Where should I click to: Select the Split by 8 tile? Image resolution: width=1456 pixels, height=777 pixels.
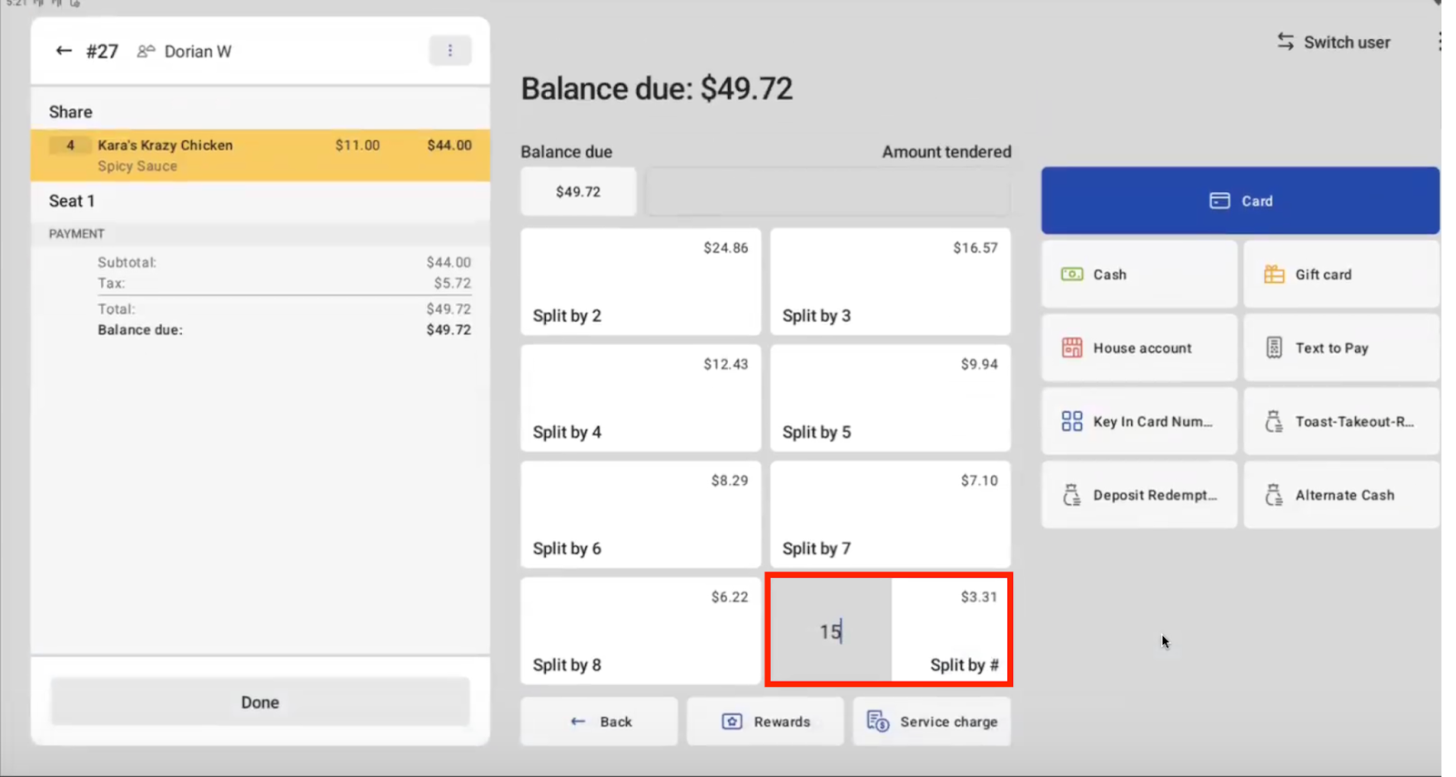pyautogui.click(x=640, y=631)
